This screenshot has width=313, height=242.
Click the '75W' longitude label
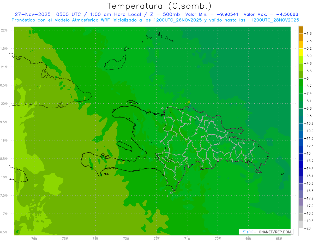point(65,238)
